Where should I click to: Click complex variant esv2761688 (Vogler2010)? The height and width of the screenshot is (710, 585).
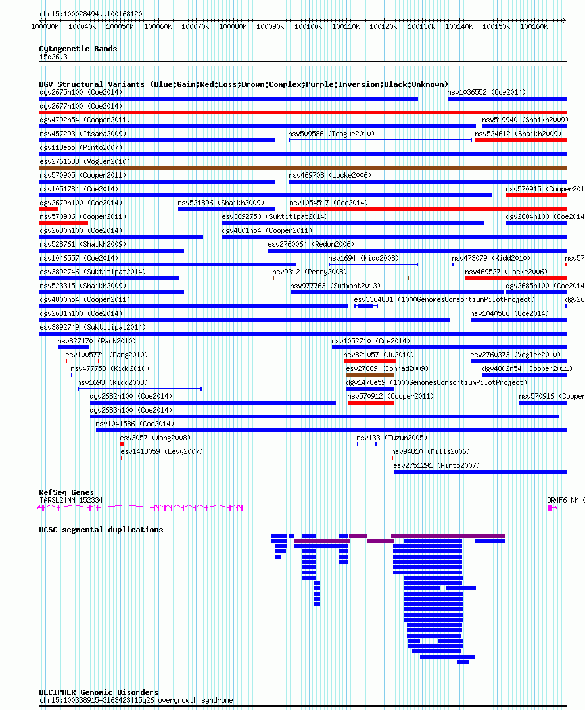85,162
